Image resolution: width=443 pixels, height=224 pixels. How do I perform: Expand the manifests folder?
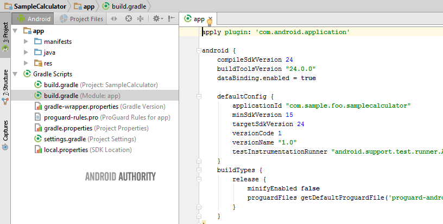coord(26,42)
